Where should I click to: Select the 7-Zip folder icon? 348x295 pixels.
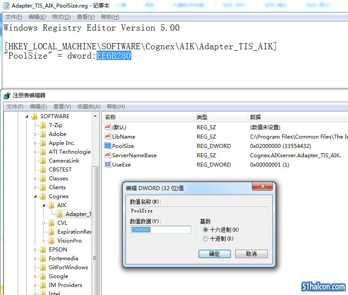(x=43, y=125)
